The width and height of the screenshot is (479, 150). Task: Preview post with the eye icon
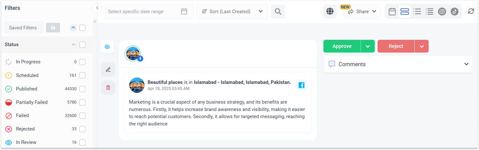click(x=107, y=47)
